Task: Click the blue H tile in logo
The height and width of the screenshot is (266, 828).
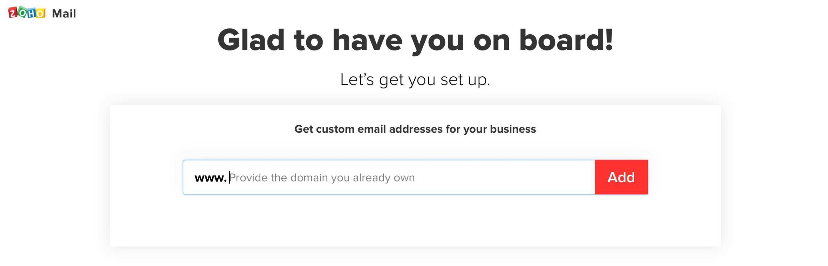Action: coord(31,13)
